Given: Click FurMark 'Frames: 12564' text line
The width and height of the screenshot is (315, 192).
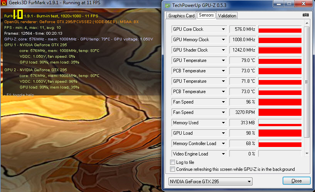Looking at the screenshot, I should pos(33,33).
